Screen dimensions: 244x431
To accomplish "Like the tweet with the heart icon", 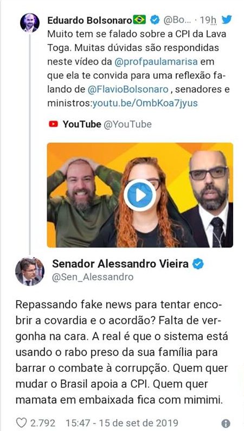I will click(x=22, y=422).
